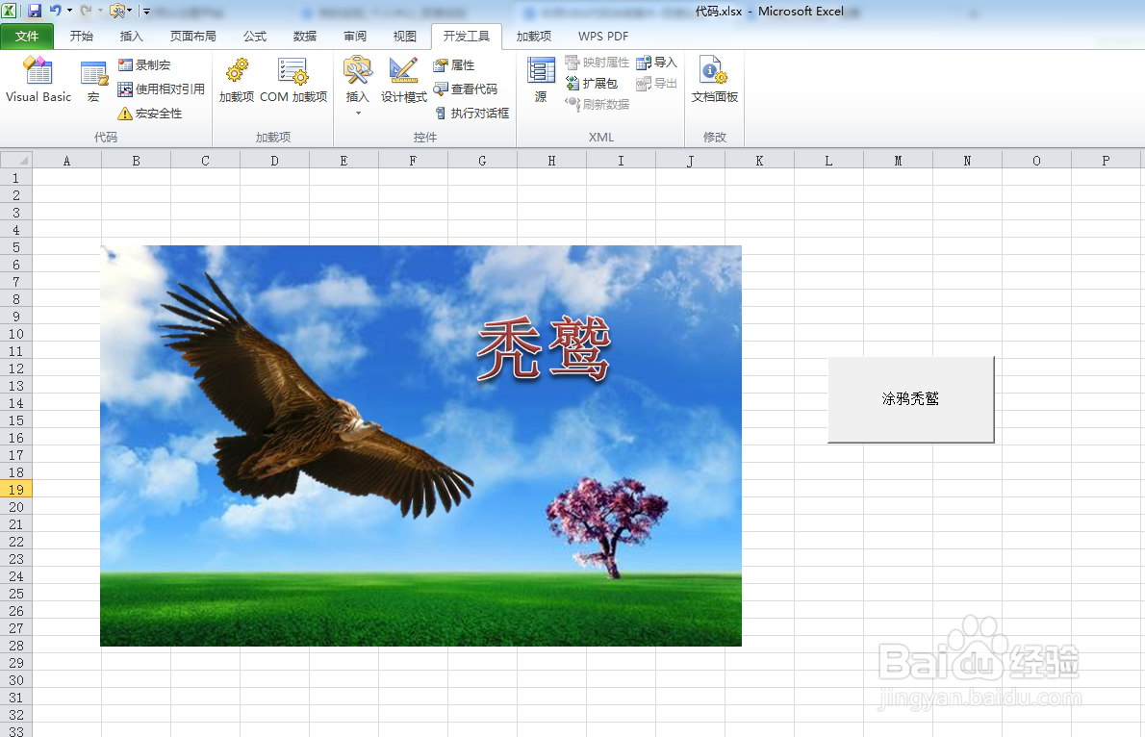Switch to the 公式 tab

[x=255, y=37]
